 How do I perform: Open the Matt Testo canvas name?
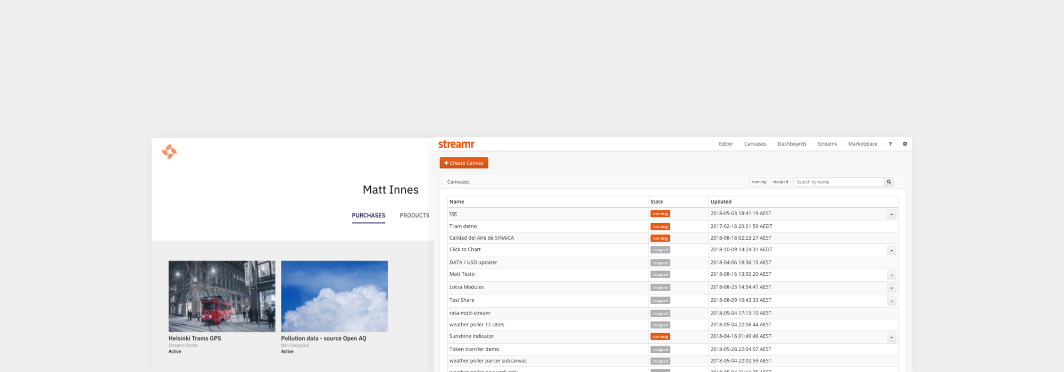click(x=462, y=274)
